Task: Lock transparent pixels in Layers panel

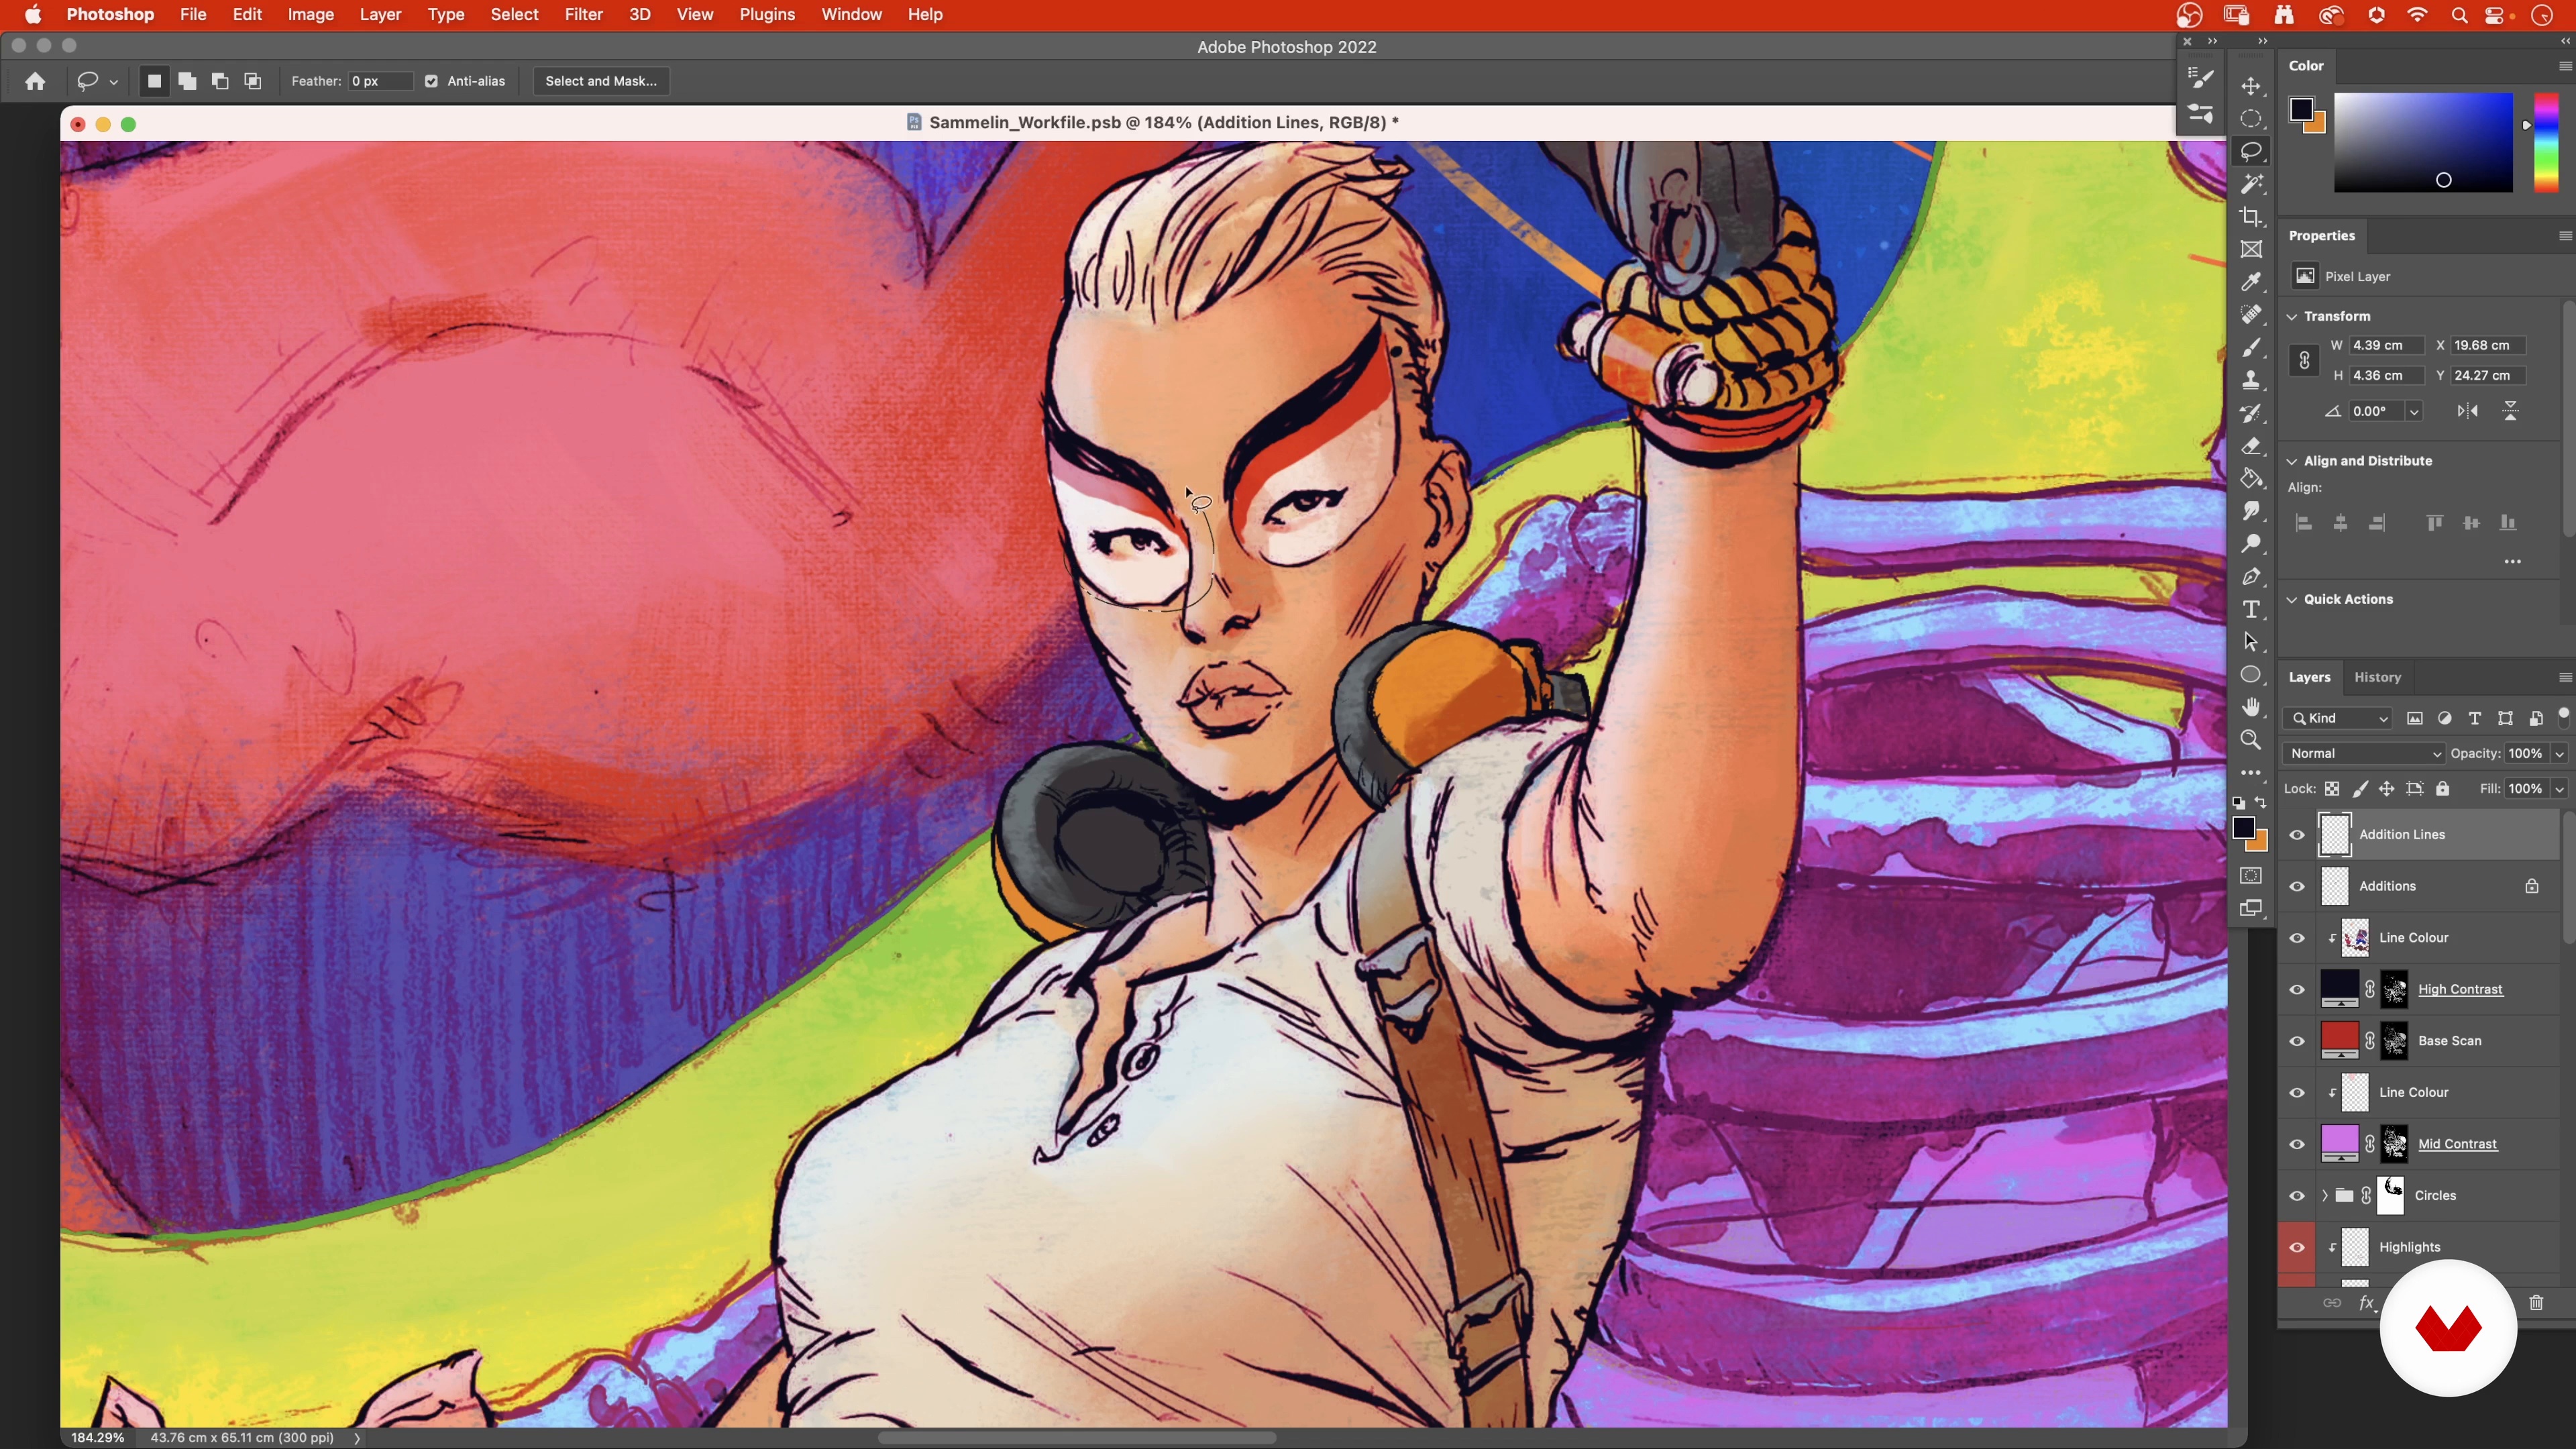Action: 2332,789
